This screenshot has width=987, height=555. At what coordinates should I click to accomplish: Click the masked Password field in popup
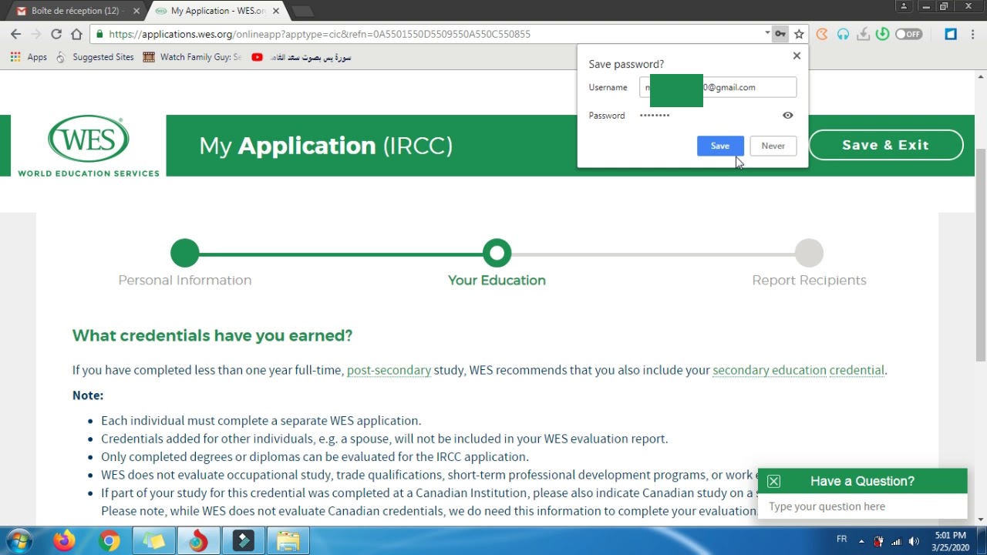[655, 115]
